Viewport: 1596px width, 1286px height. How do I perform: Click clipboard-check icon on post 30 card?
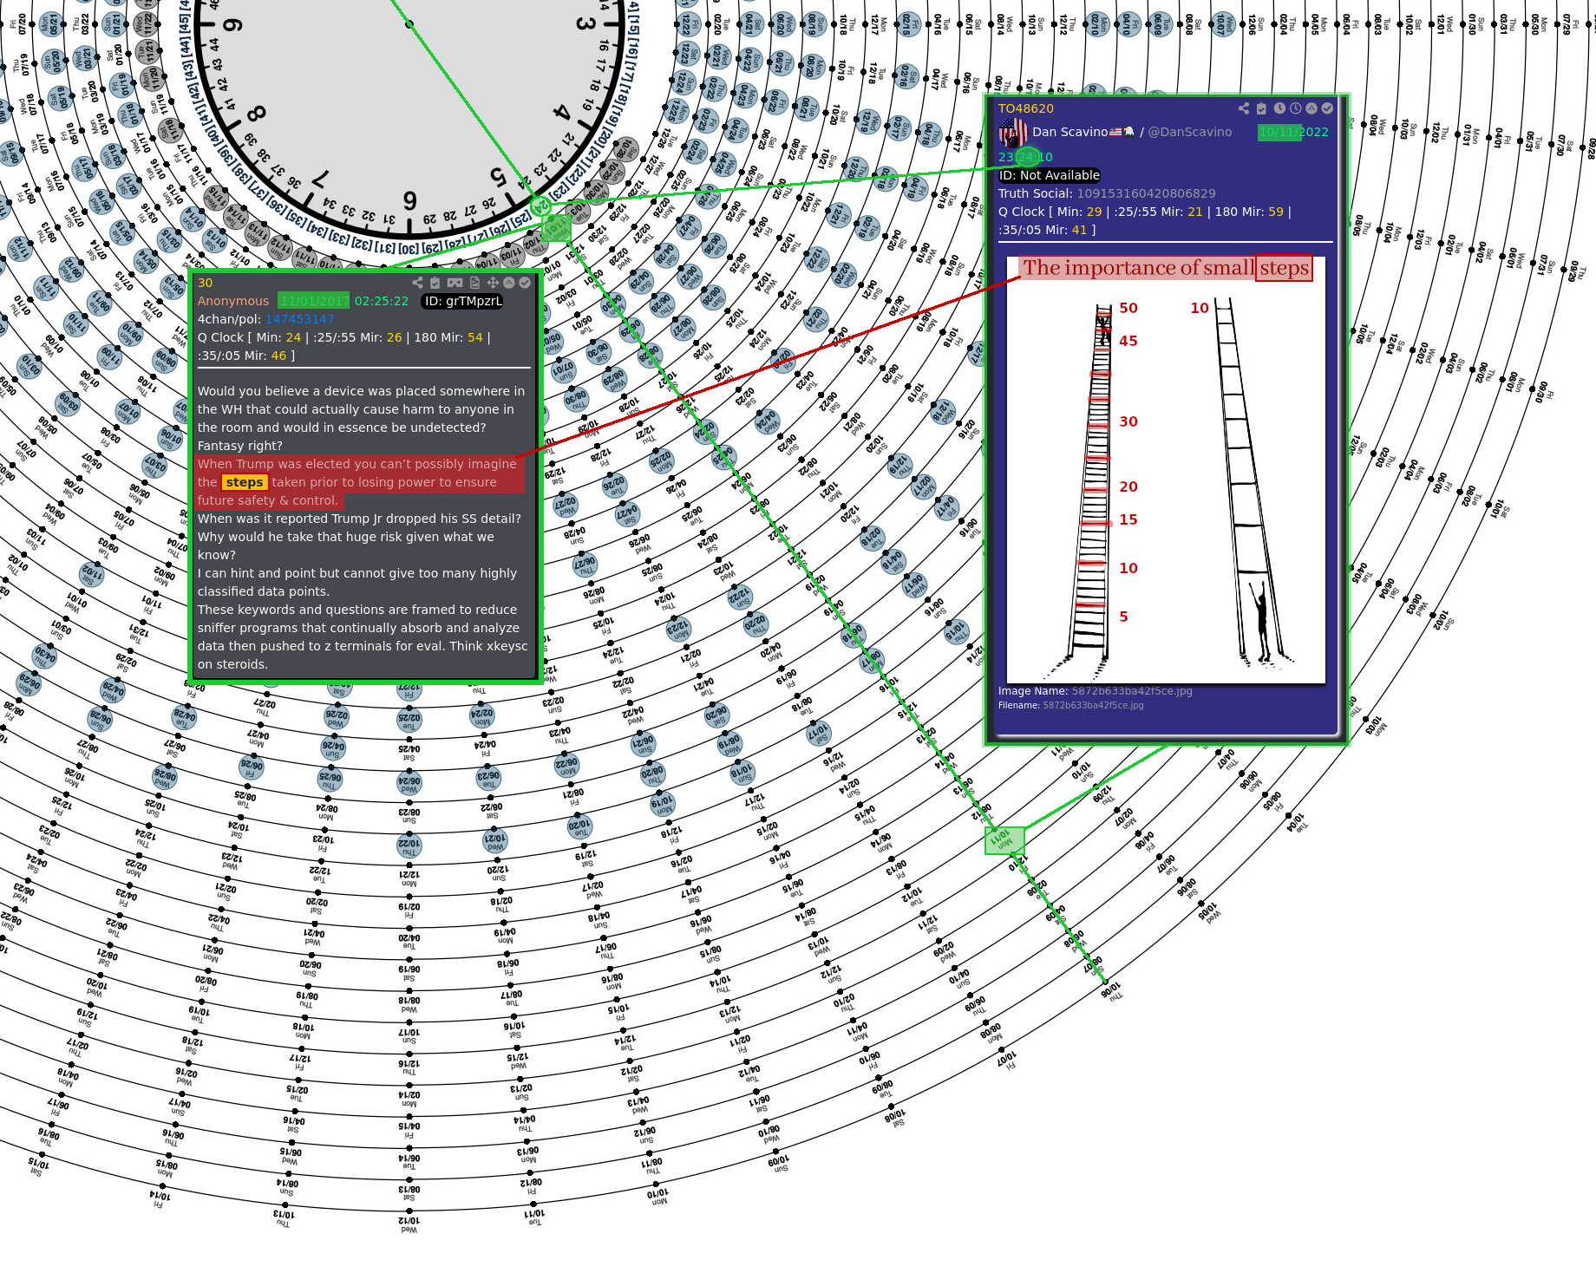(435, 283)
